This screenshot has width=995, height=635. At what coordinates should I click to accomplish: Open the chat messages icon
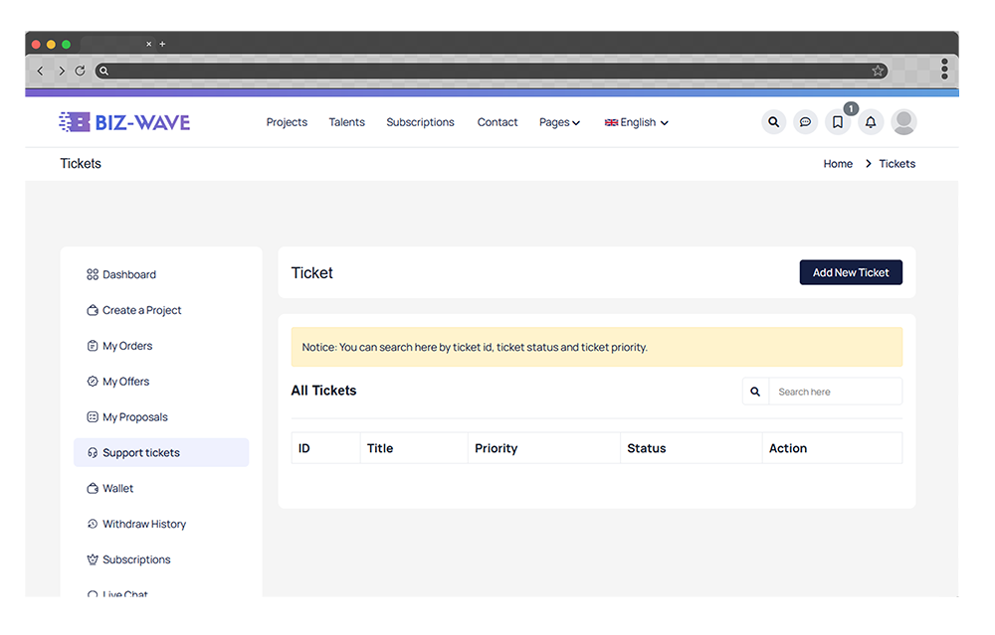(x=805, y=122)
